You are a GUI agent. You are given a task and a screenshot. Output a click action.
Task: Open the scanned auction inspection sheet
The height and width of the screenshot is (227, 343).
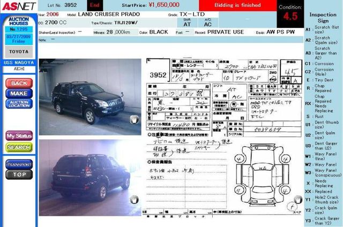(224, 138)
